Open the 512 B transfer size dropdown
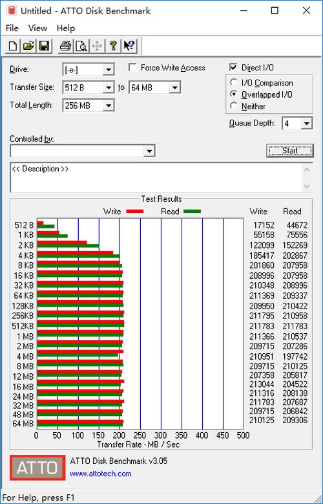Viewport: 323px width, 504px height. 109,87
